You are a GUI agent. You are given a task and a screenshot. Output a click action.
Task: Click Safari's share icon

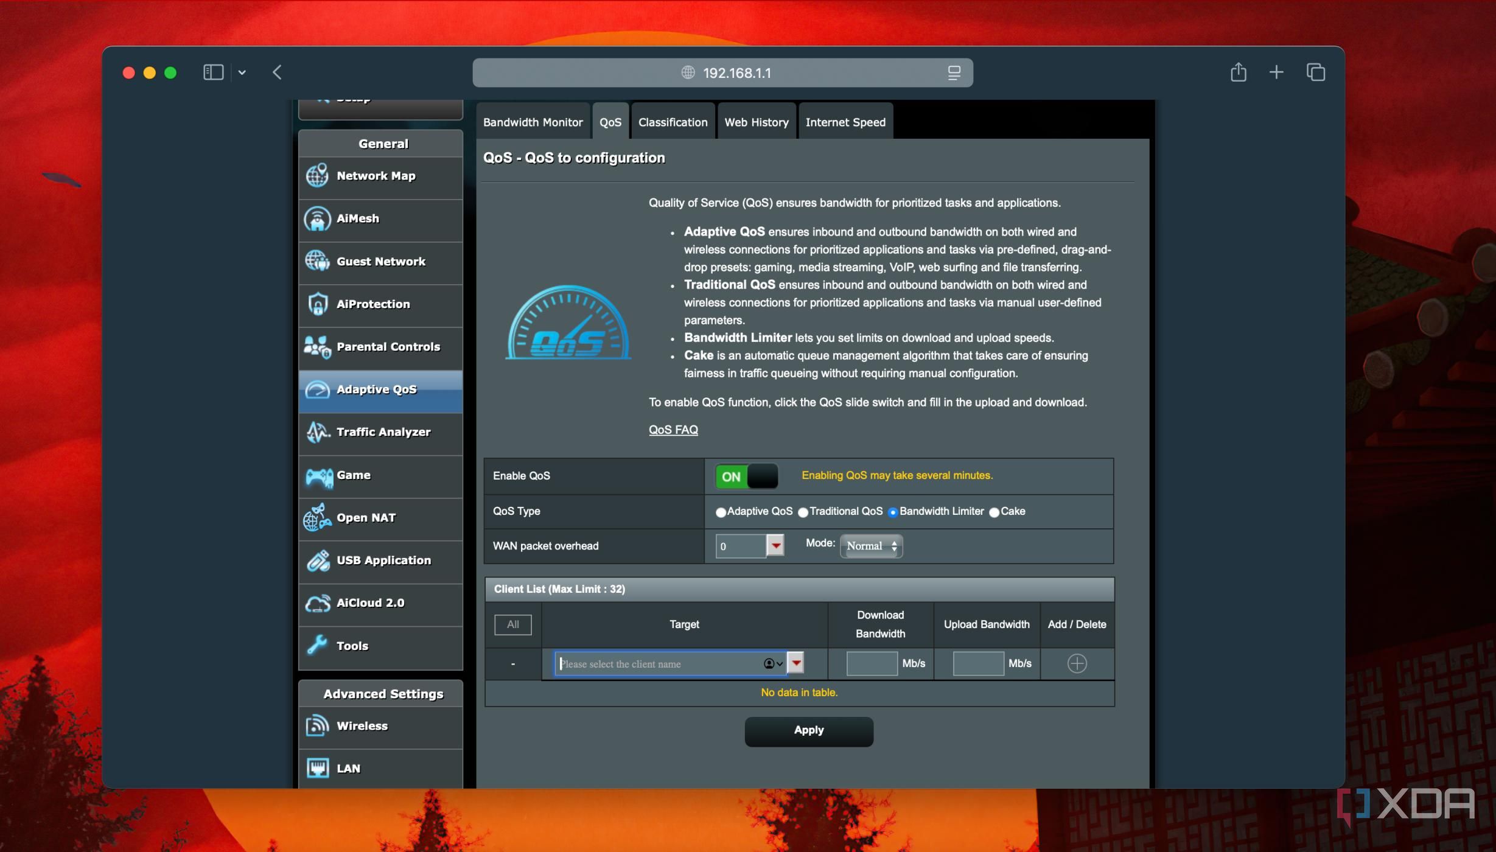tap(1238, 72)
